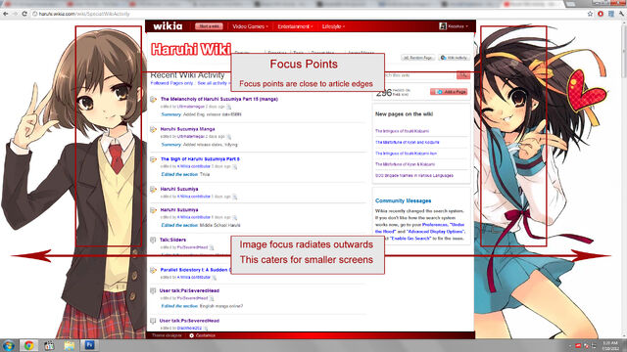Click the Preferences link in Community Messages
627x352 pixels.
435,225
